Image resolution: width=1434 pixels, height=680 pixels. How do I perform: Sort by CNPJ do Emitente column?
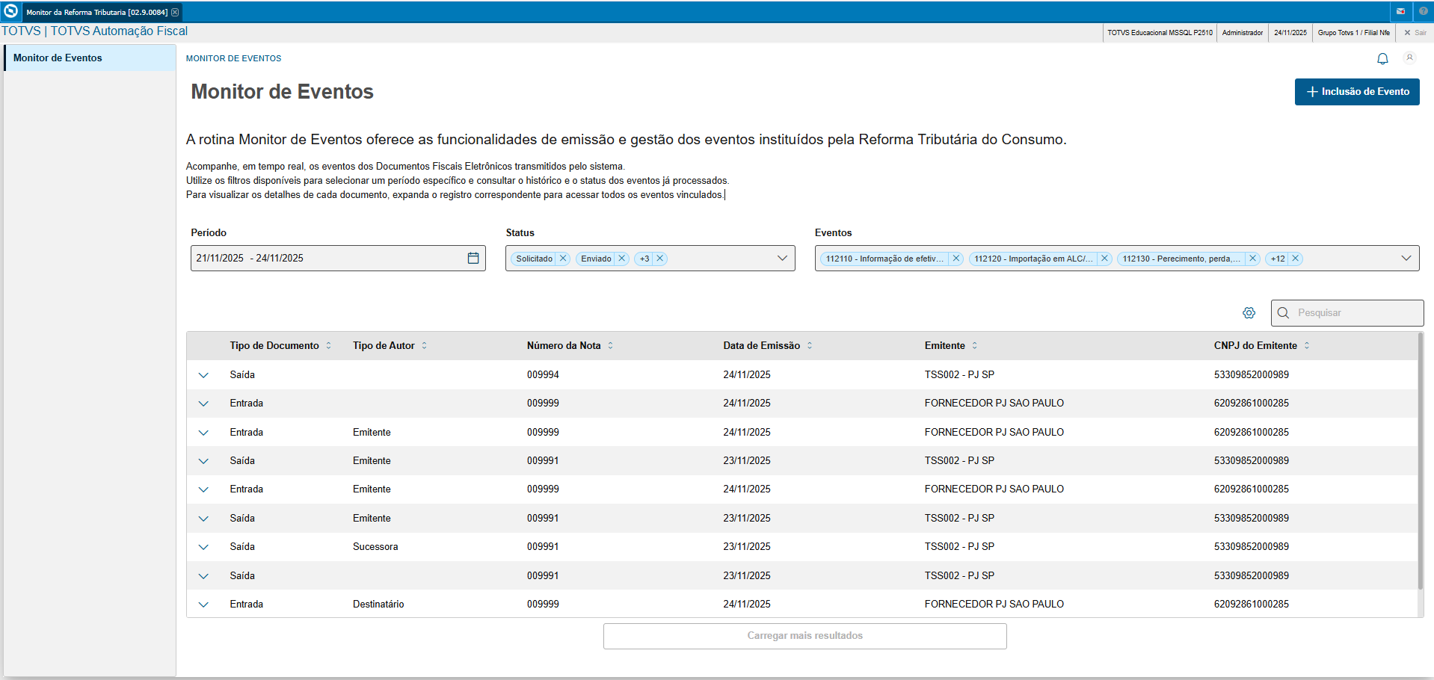coord(1306,346)
